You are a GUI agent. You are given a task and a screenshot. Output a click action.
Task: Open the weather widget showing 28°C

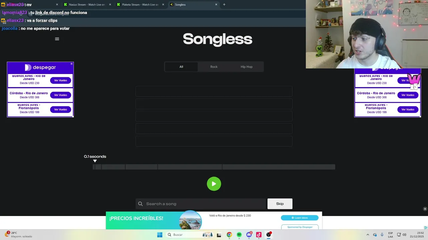(18, 235)
